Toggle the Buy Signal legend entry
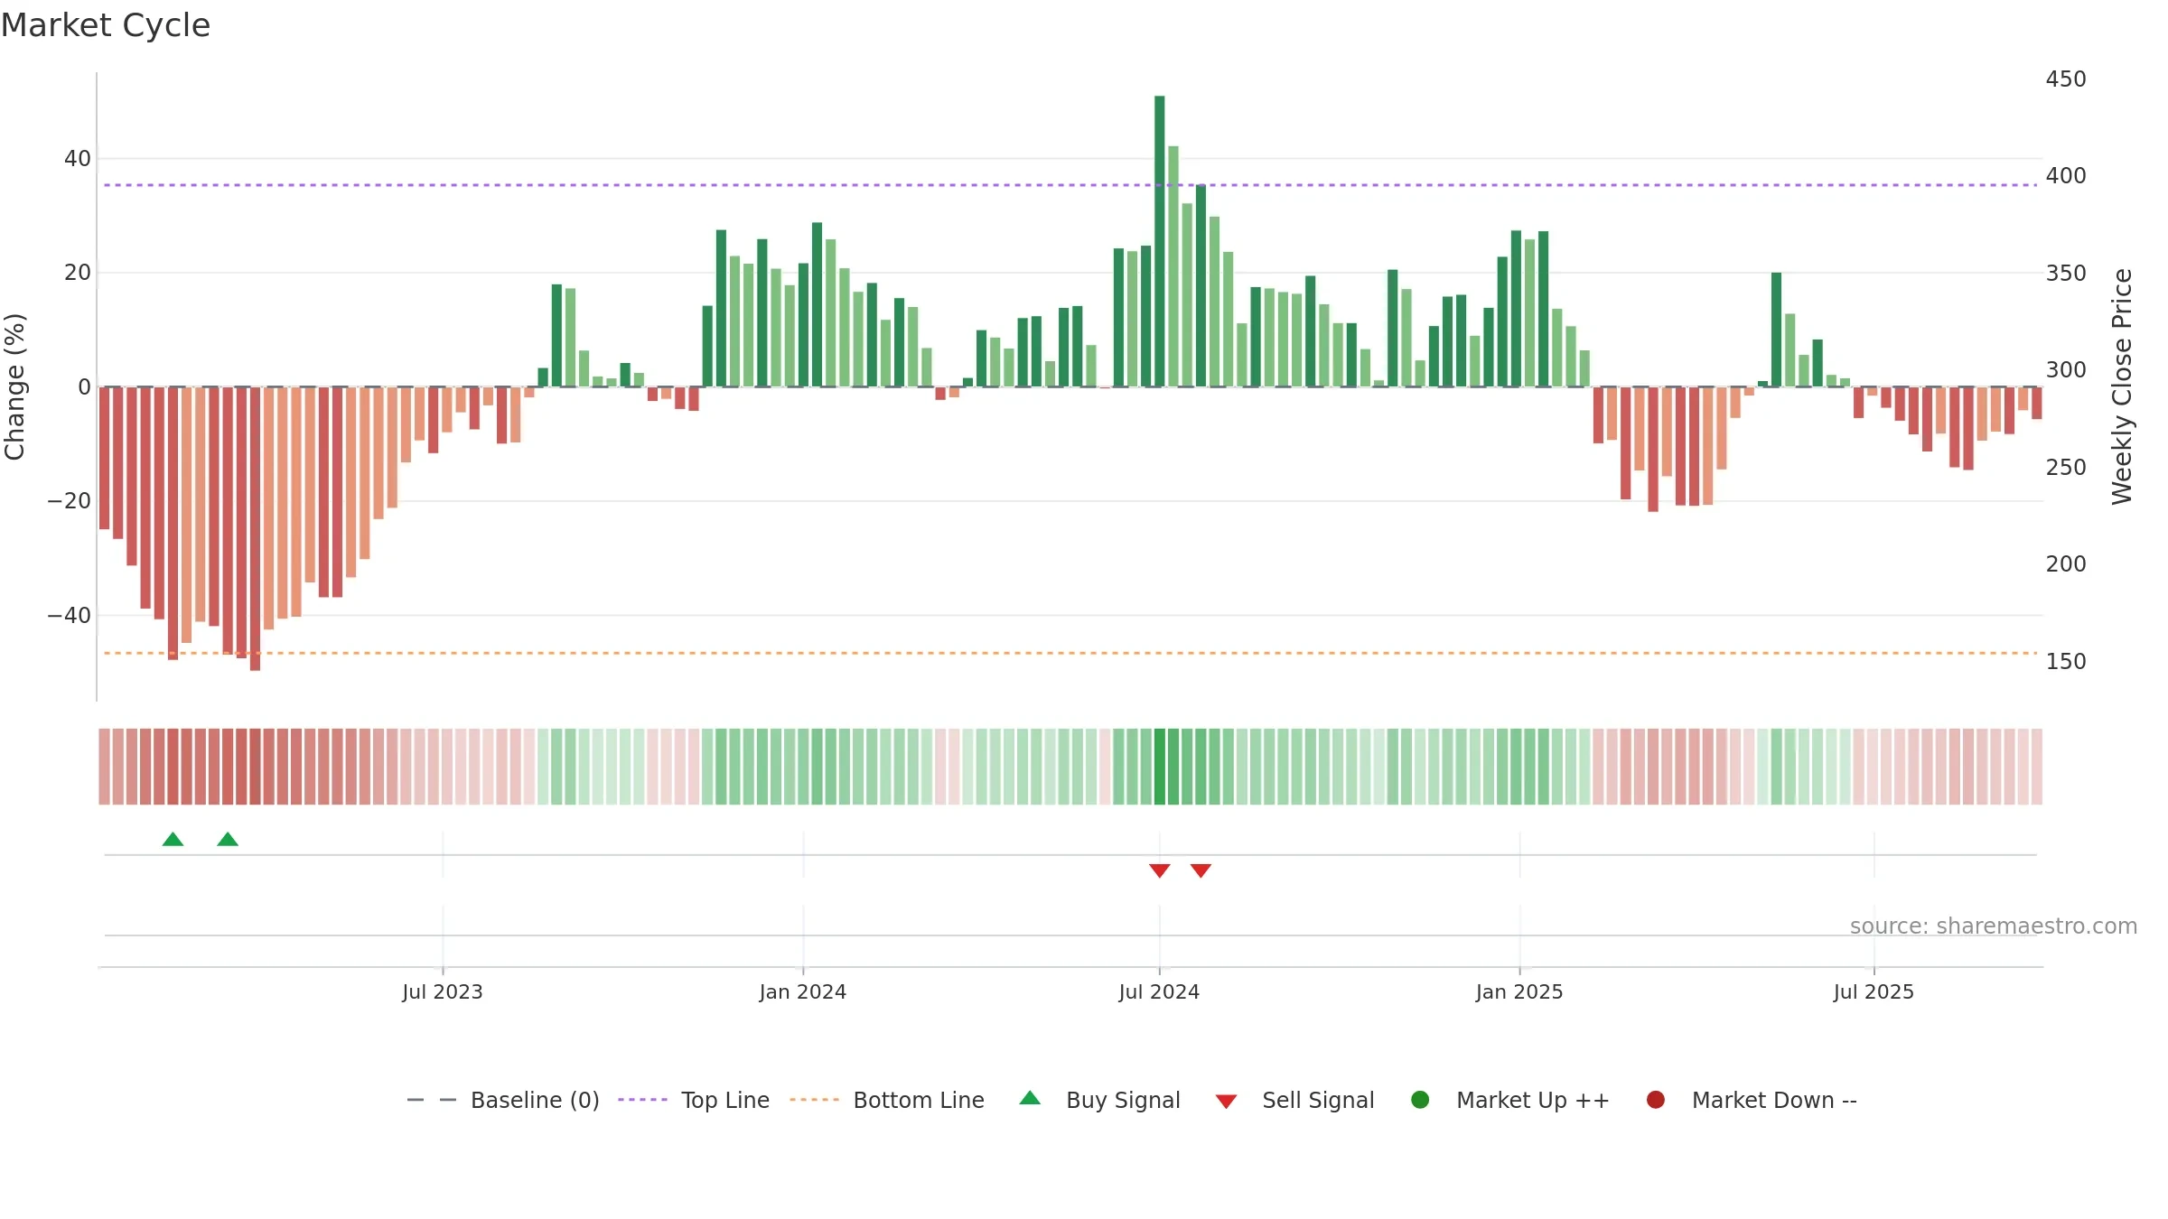This screenshot has width=2168, height=1219. [1099, 1100]
